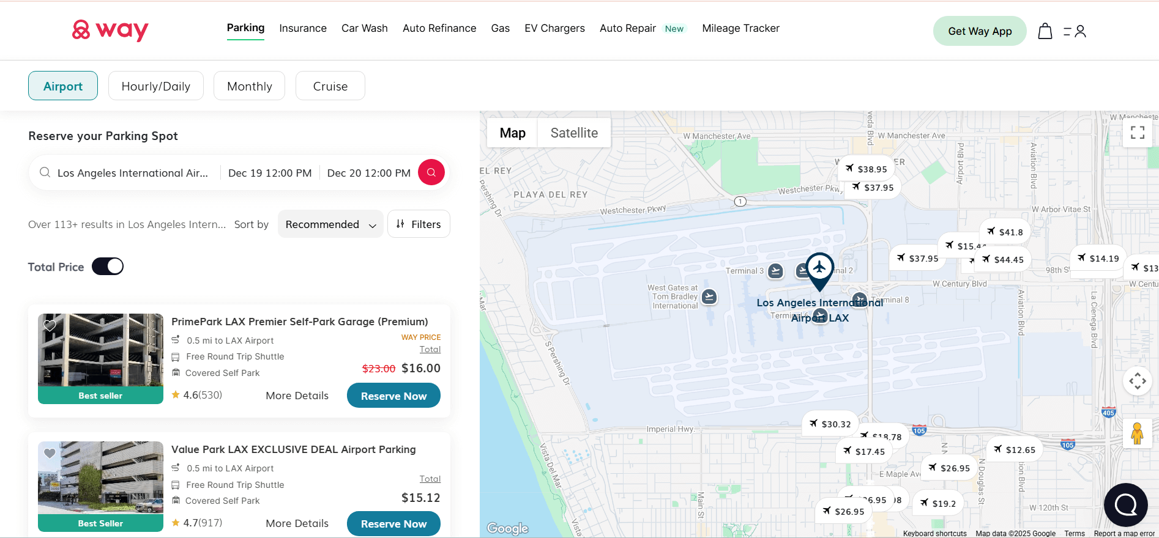Select the $14.19 map price marker
This screenshot has width=1159, height=538.
click(1098, 258)
